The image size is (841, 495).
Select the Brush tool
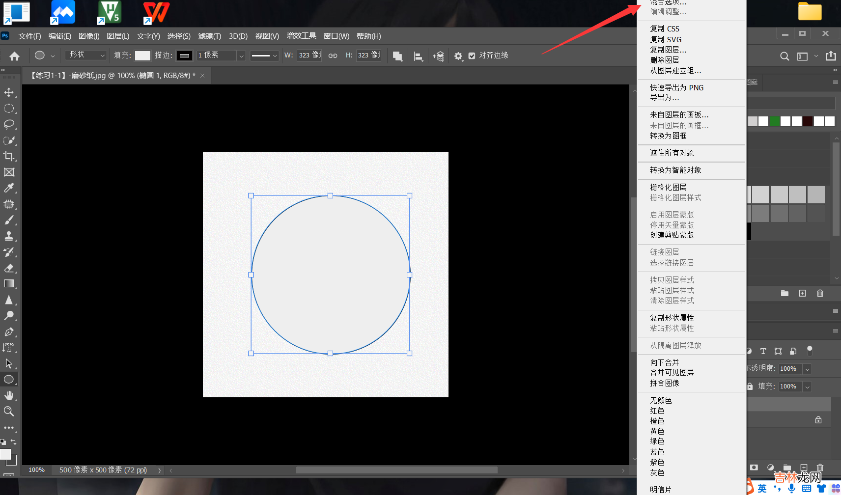point(9,220)
